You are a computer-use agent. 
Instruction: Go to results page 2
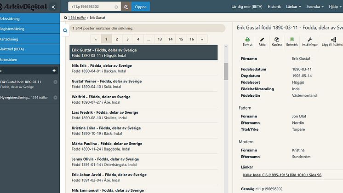pos(117,39)
